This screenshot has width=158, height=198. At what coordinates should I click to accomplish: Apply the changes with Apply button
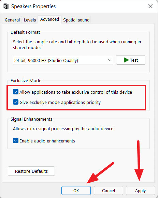click(x=141, y=191)
